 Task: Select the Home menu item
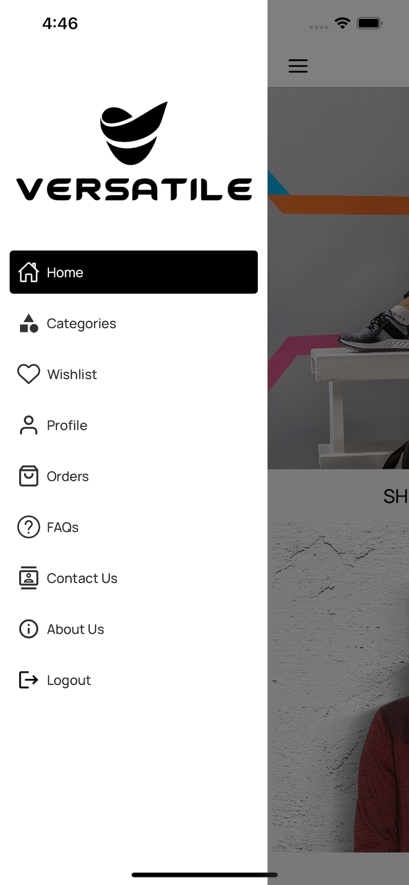[134, 272]
